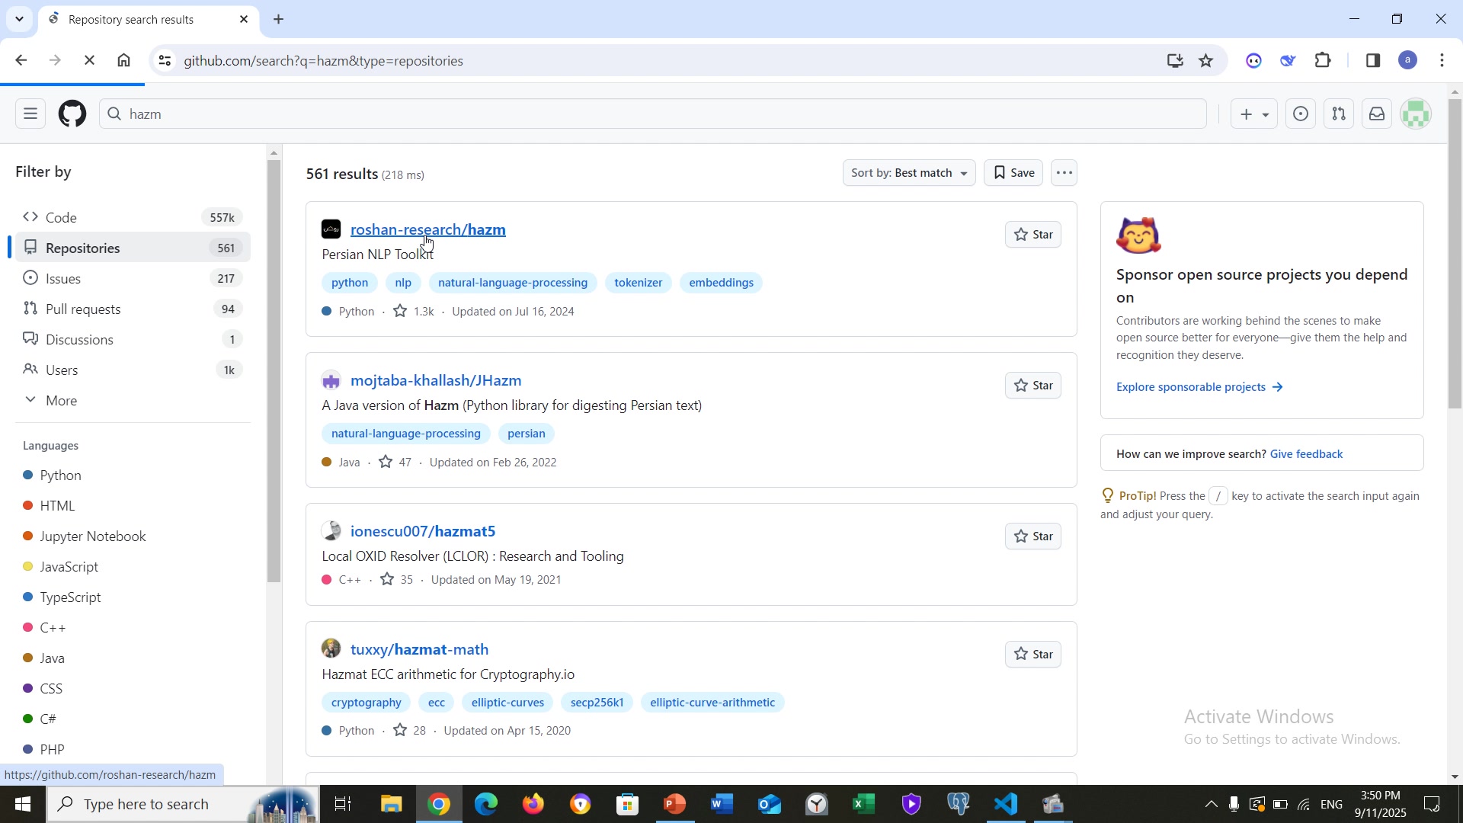Filter results by Issues
This screenshot has width=1463, height=823.
(x=62, y=279)
